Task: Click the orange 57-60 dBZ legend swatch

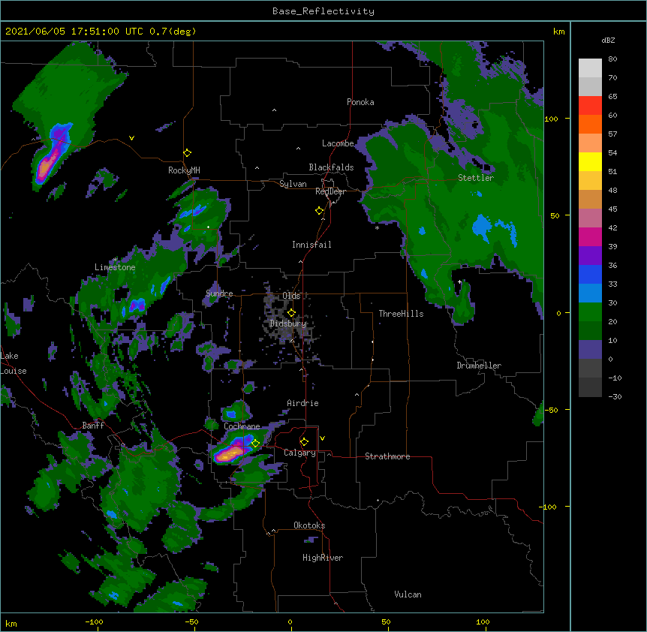Action: pyautogui.click(x=590, y=124)
